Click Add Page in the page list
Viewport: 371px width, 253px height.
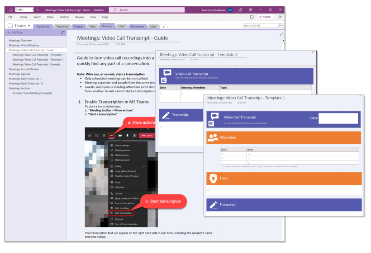tap(15, 33)
